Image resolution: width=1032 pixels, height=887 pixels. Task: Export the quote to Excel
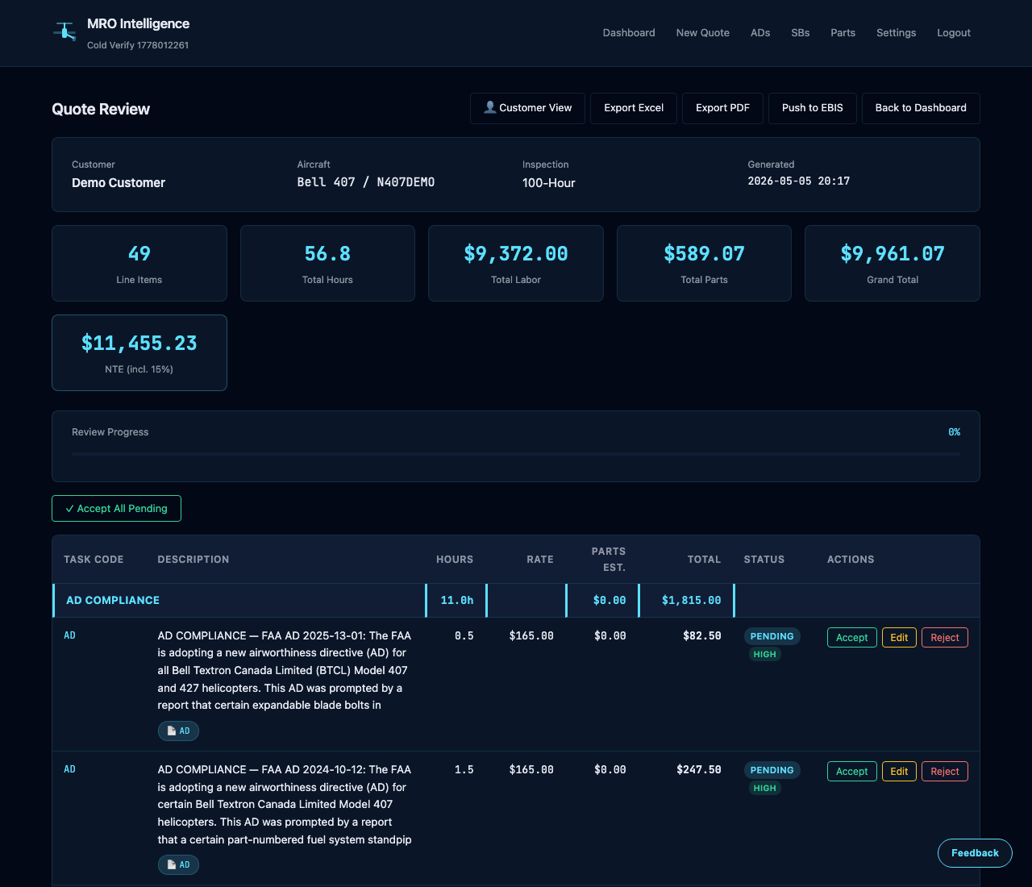634,108
